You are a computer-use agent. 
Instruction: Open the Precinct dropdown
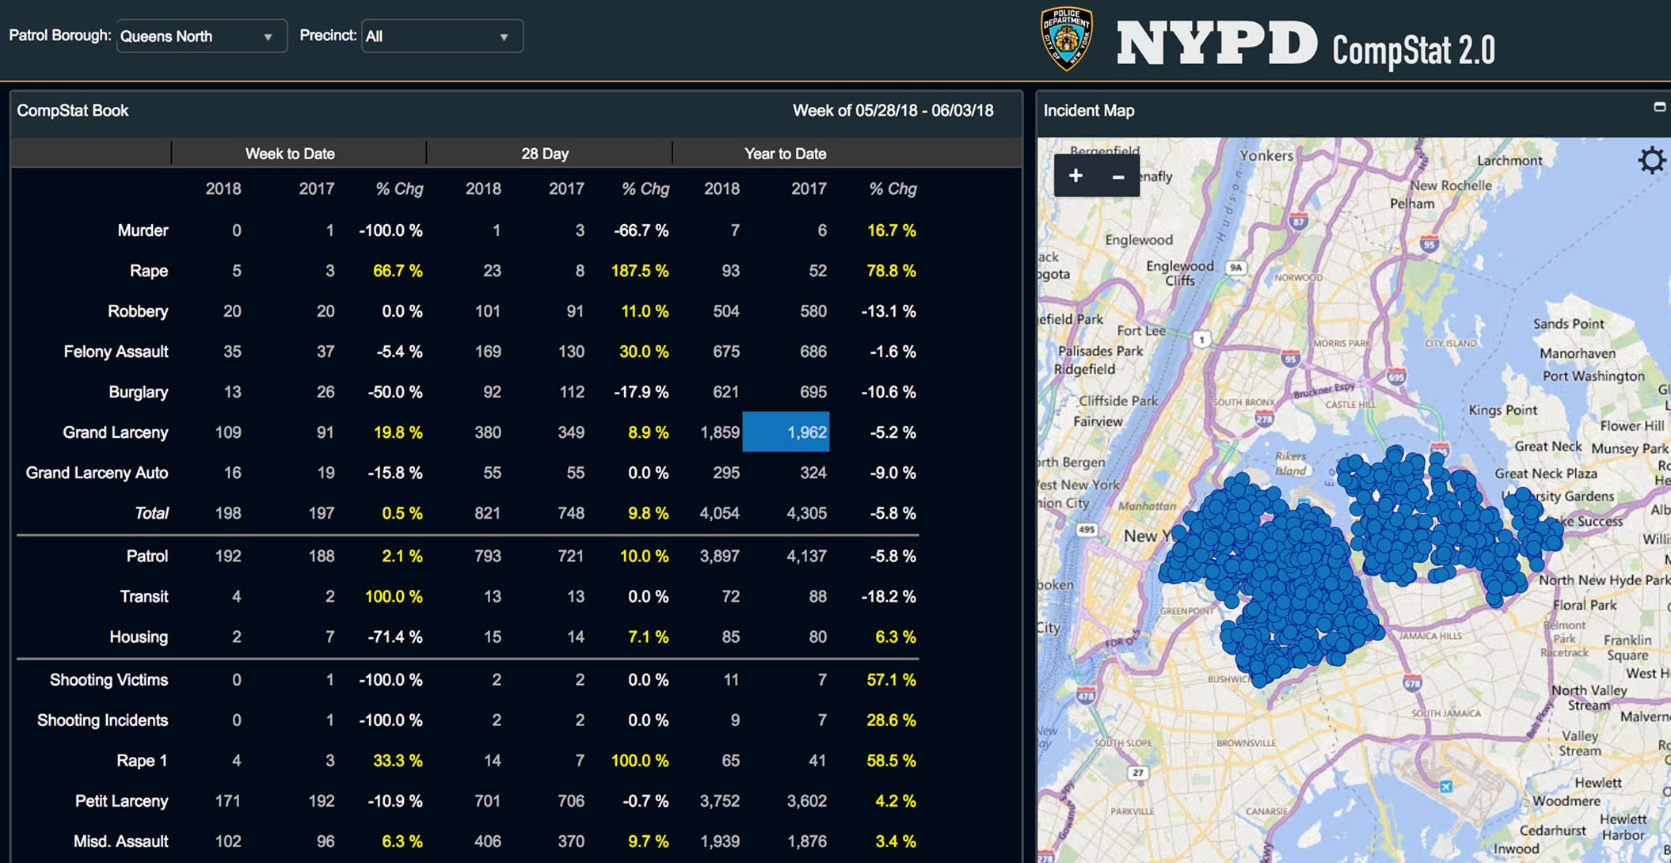442,36
